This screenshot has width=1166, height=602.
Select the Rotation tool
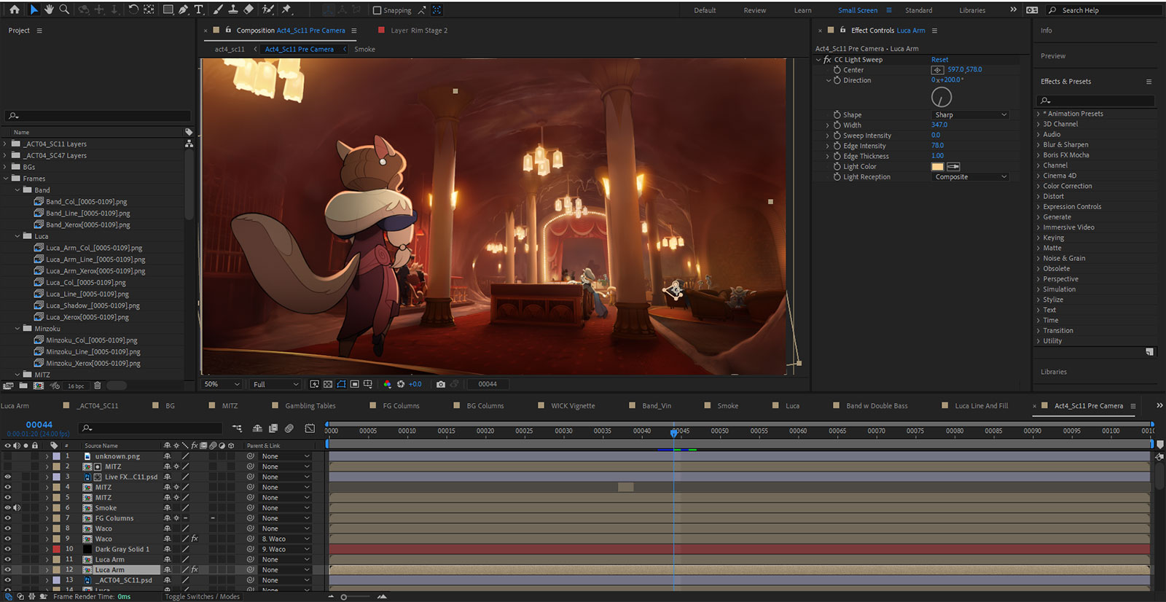pos(133,9)
